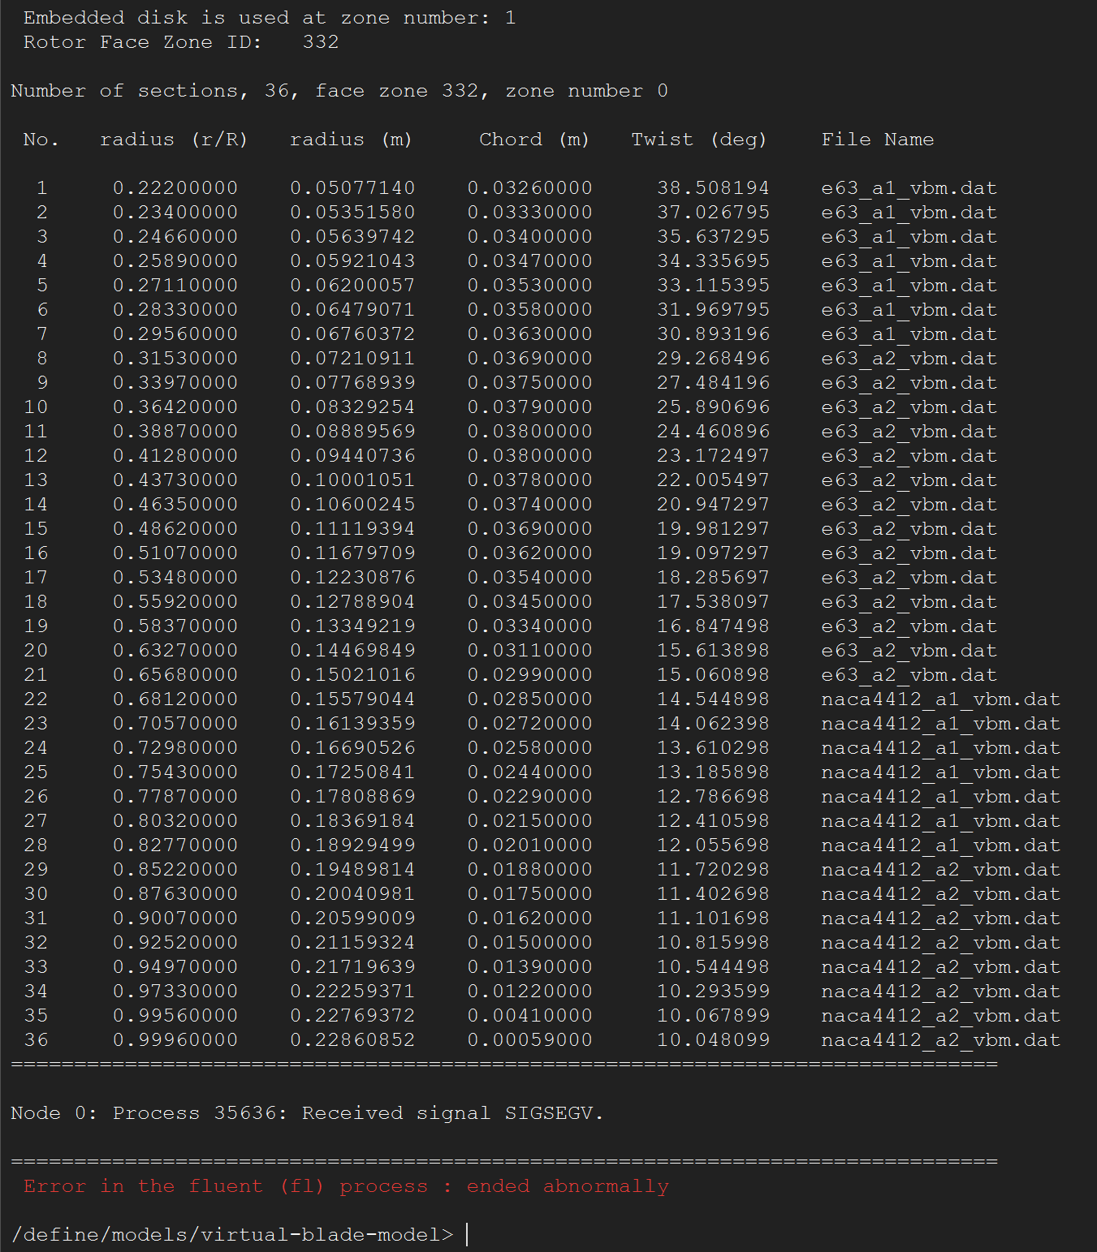Click radius ratio 0.36420000 in row 10
The height and width of the screenshot is (1252, 1097).
[175, 407]
